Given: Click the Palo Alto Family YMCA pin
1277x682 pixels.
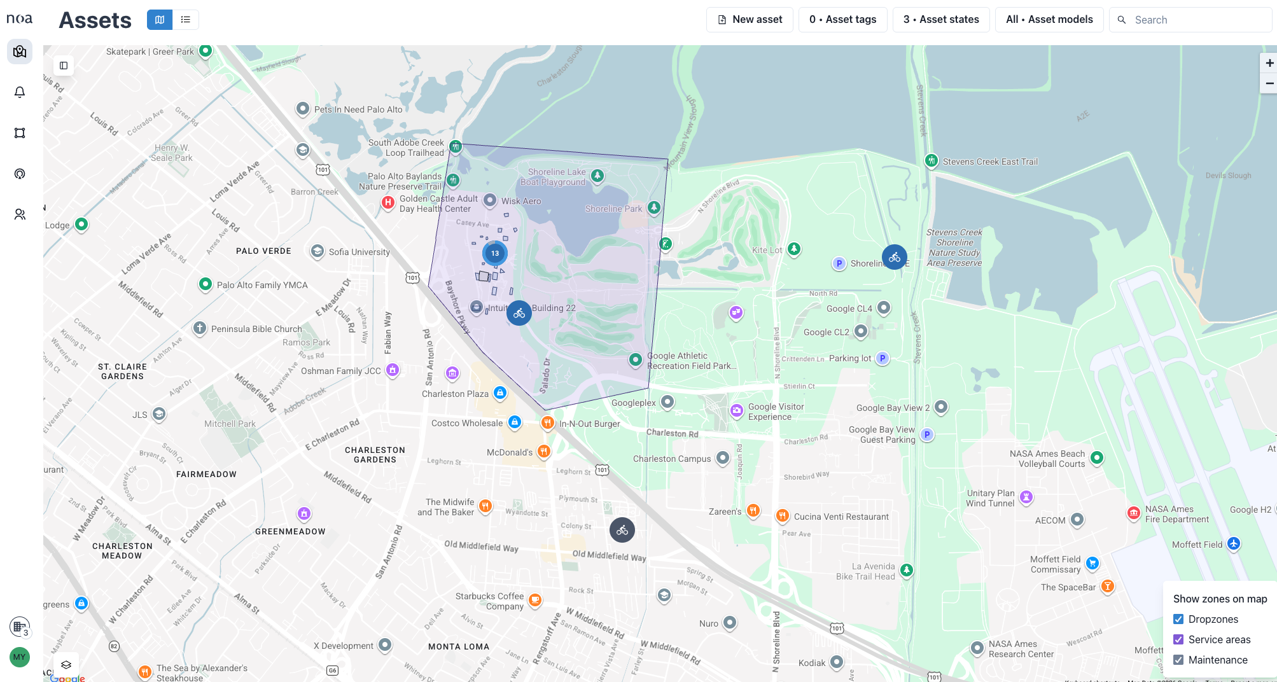Looking at the screenshot, I should tap(206, 284).
